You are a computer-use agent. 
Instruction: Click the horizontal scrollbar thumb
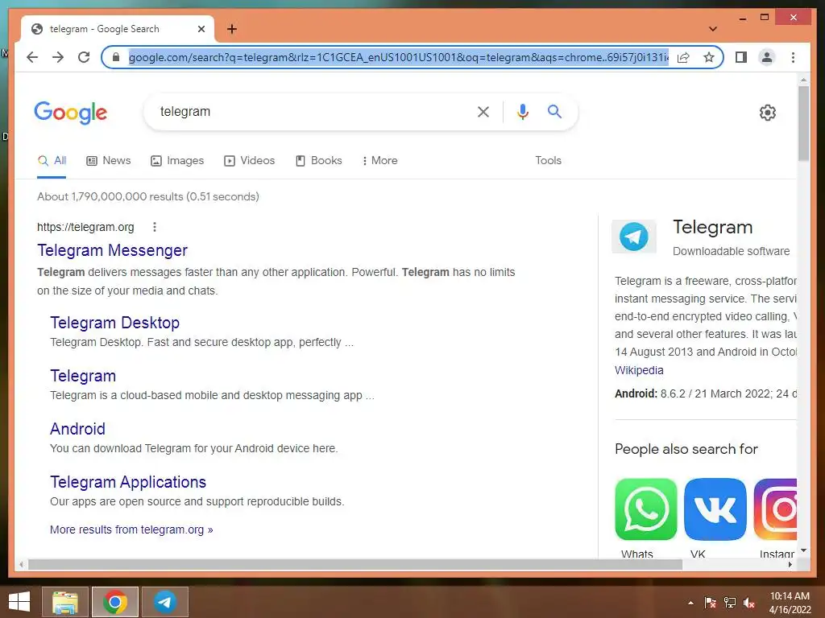pos(355,564)
